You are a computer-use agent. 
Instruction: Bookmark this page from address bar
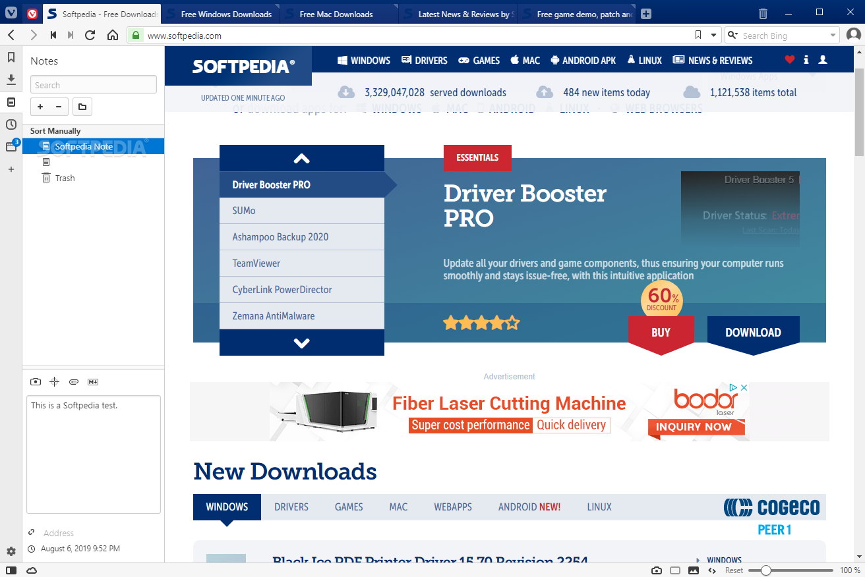pos(698,35)
